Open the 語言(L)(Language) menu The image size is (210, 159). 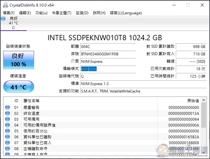coord(126,13)
